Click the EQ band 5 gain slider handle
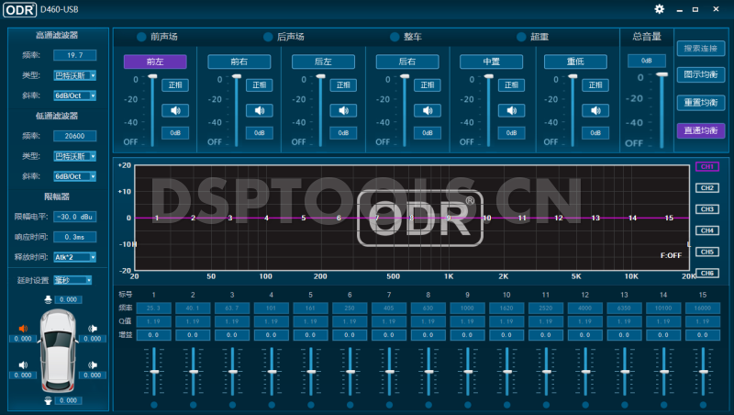The width and height of the screenshot is (734, 415). tap(311, 372)
